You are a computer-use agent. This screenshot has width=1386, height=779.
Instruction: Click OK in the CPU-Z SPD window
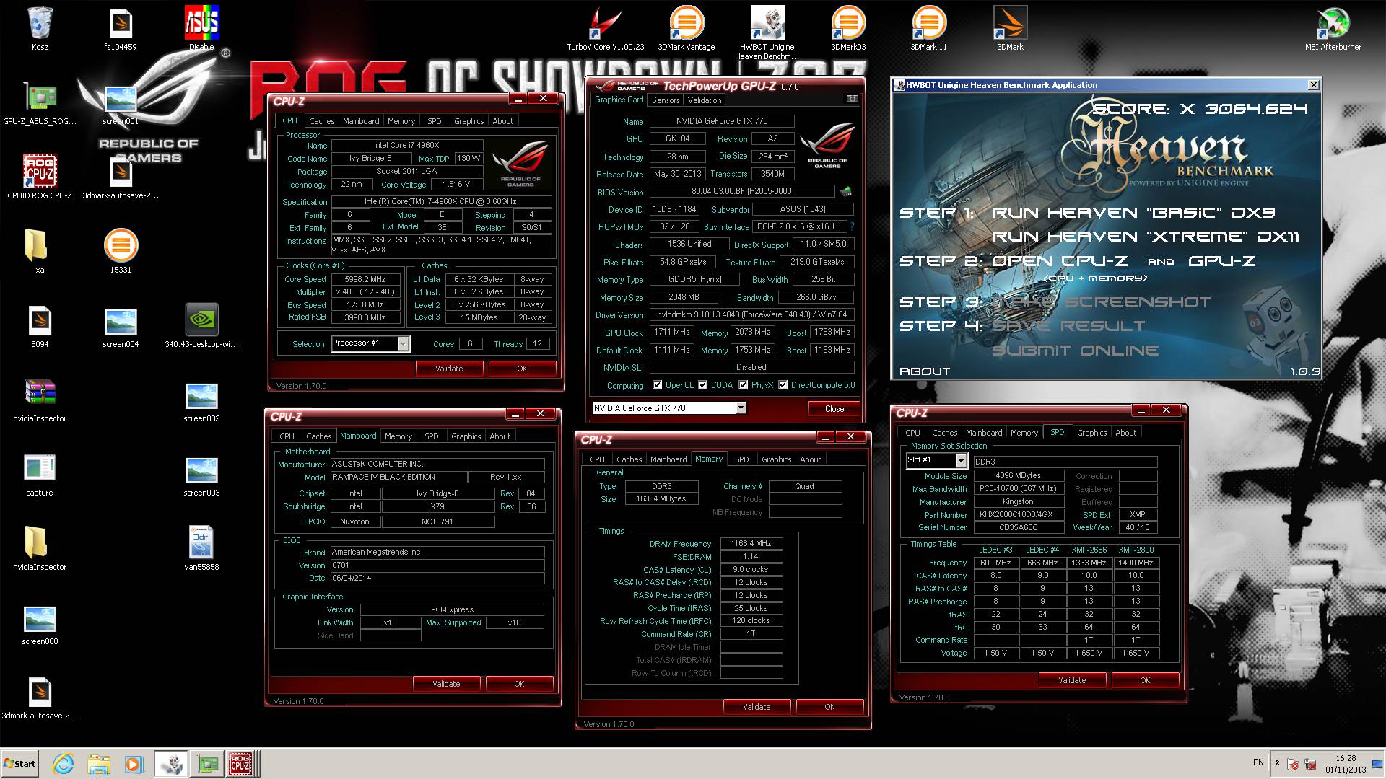[1145, 680]
